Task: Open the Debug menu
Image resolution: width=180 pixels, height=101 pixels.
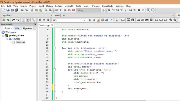Action: pyautogui.click(x=49, y=6)
